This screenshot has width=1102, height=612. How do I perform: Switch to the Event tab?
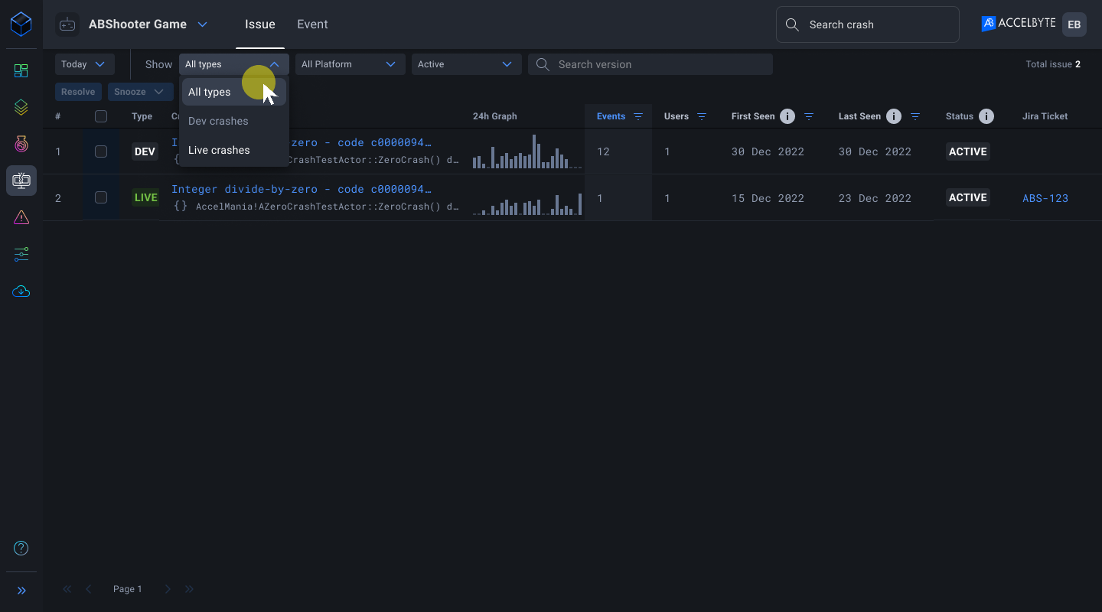click(312, 24)
